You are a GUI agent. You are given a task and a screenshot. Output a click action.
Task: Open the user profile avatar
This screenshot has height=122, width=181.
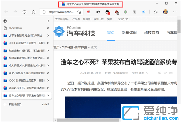[x=165, y=12]
